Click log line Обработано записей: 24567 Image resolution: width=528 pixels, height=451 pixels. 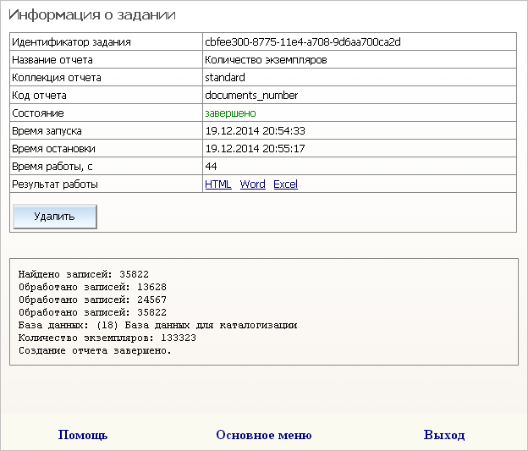click(92, 300)
